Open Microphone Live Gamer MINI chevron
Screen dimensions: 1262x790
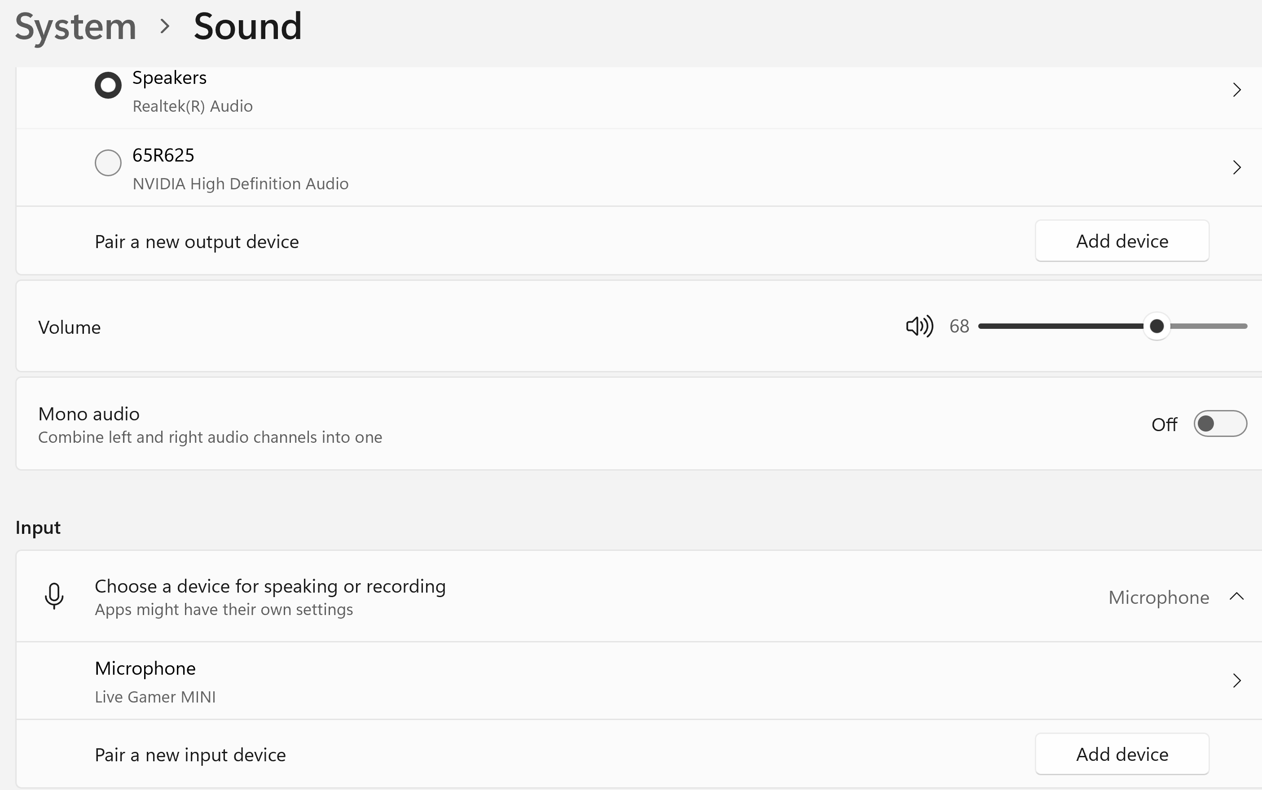pyautogui.click(x=1236, y=681)
